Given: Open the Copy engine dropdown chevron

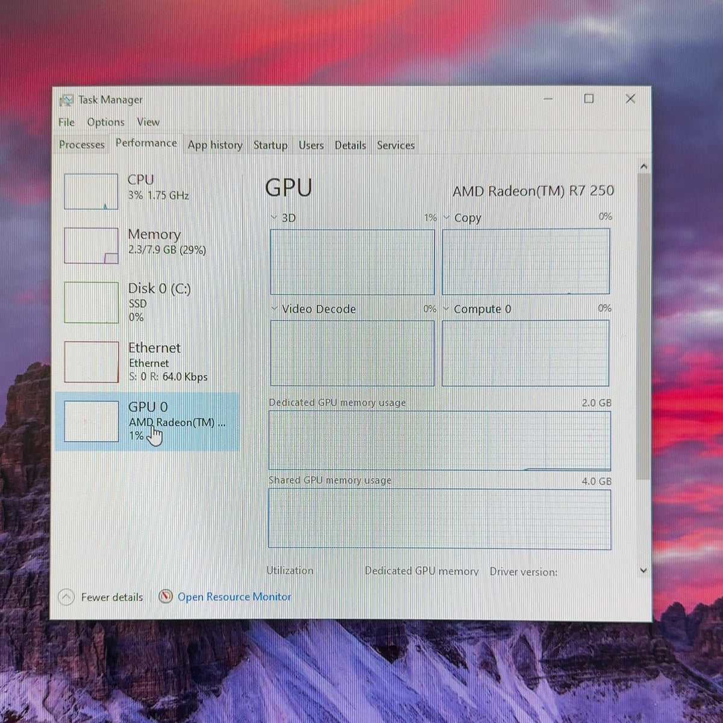Looking at the screenshot, I should pos(446,218).
